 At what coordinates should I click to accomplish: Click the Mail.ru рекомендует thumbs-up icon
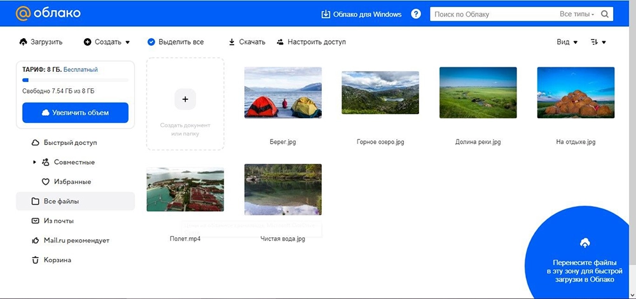(x=35, y=240)
